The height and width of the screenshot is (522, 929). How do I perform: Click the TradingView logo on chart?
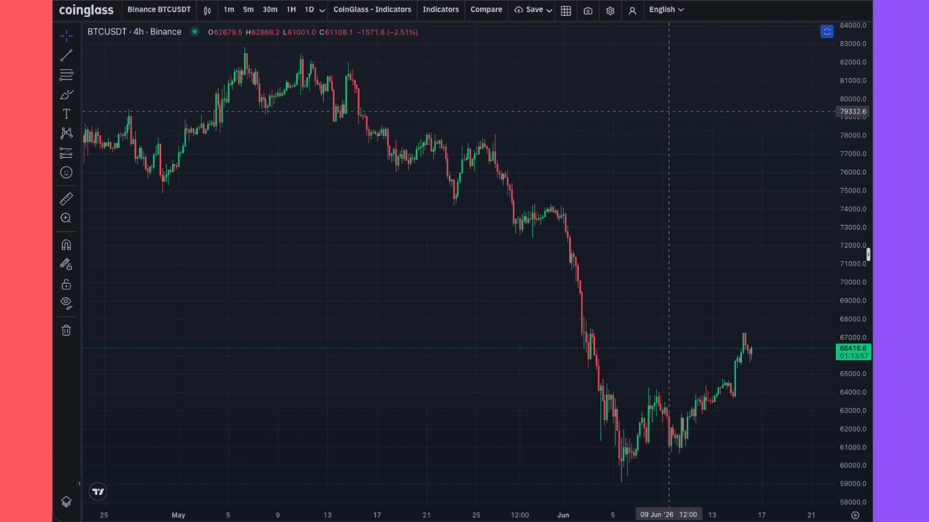[98, 491]
